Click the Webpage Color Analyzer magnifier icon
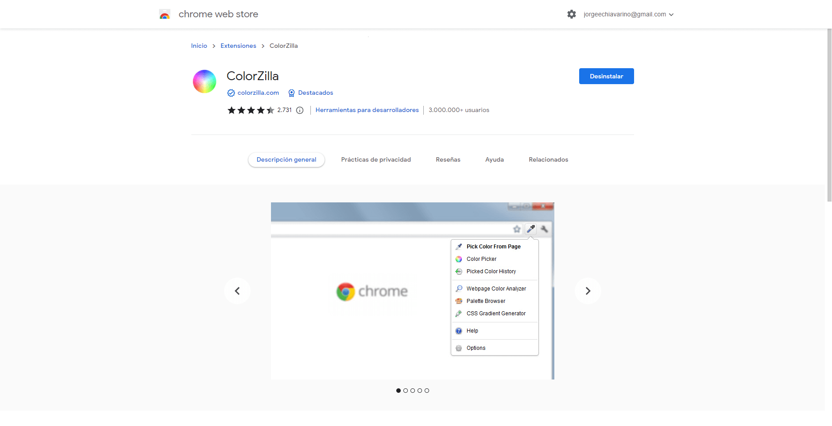The height and width of the screenshot is (426, 832). click(459, 289)
